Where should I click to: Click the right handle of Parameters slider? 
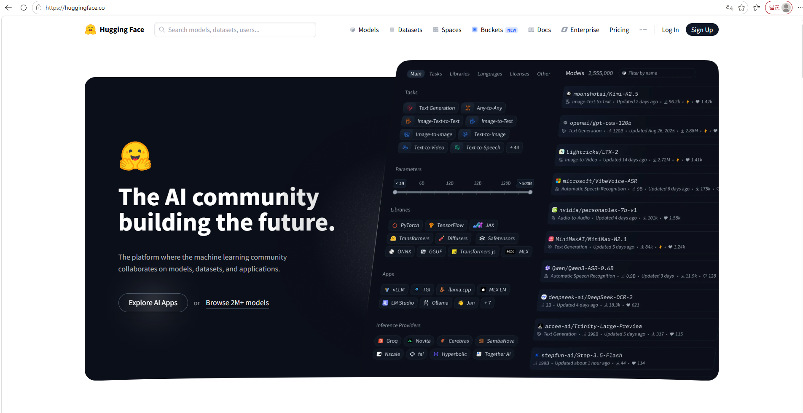(530, 192)
